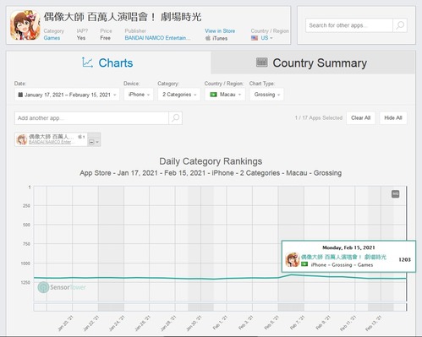This screenshot has width=422, height=337.
Task: Click calendar icon in date range selector
Action: point(20,95)
